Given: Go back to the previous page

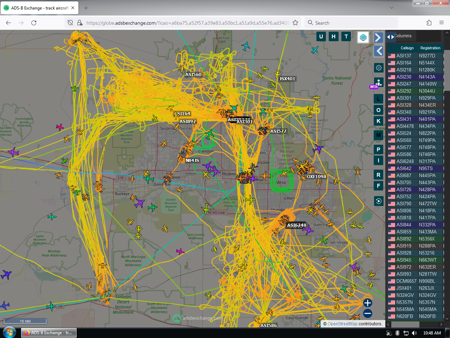Looking at the screenshot, I should pos(8,23).
